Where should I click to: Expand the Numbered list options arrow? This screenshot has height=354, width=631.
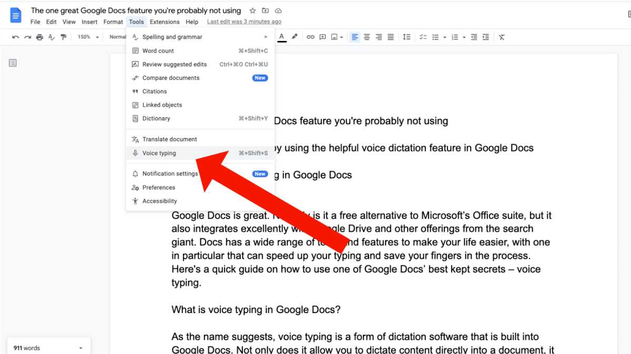[x=464, y=37]
